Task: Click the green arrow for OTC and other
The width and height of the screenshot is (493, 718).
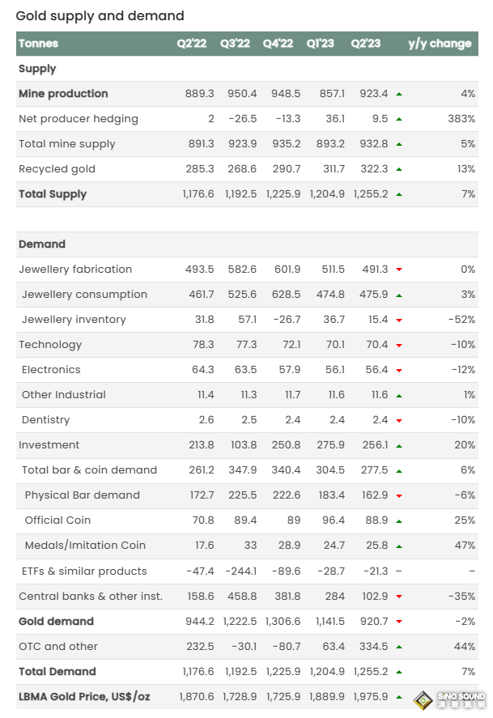Action: (x=399, y=647)
